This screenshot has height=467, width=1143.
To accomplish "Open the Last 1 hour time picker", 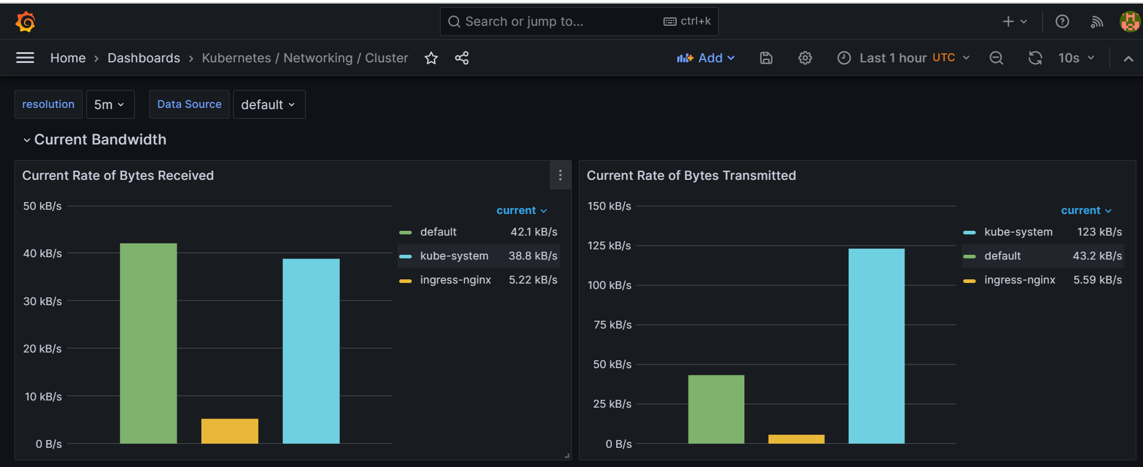I will click(x=904, y=58).
